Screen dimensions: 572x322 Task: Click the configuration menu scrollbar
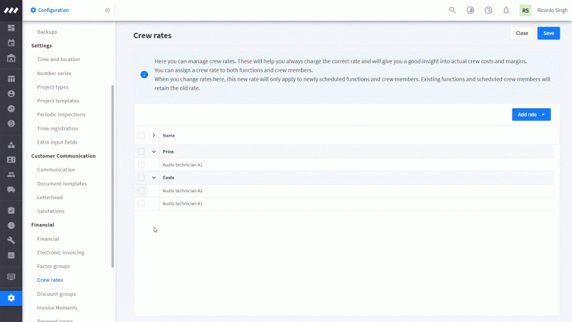[112, 177]
